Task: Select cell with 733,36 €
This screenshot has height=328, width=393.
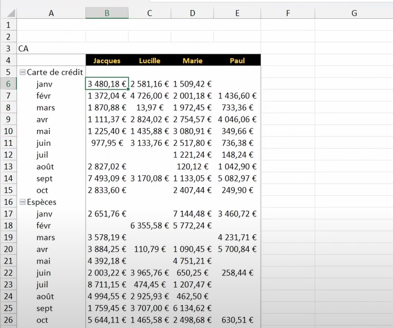Action: (x=237, y=108)
